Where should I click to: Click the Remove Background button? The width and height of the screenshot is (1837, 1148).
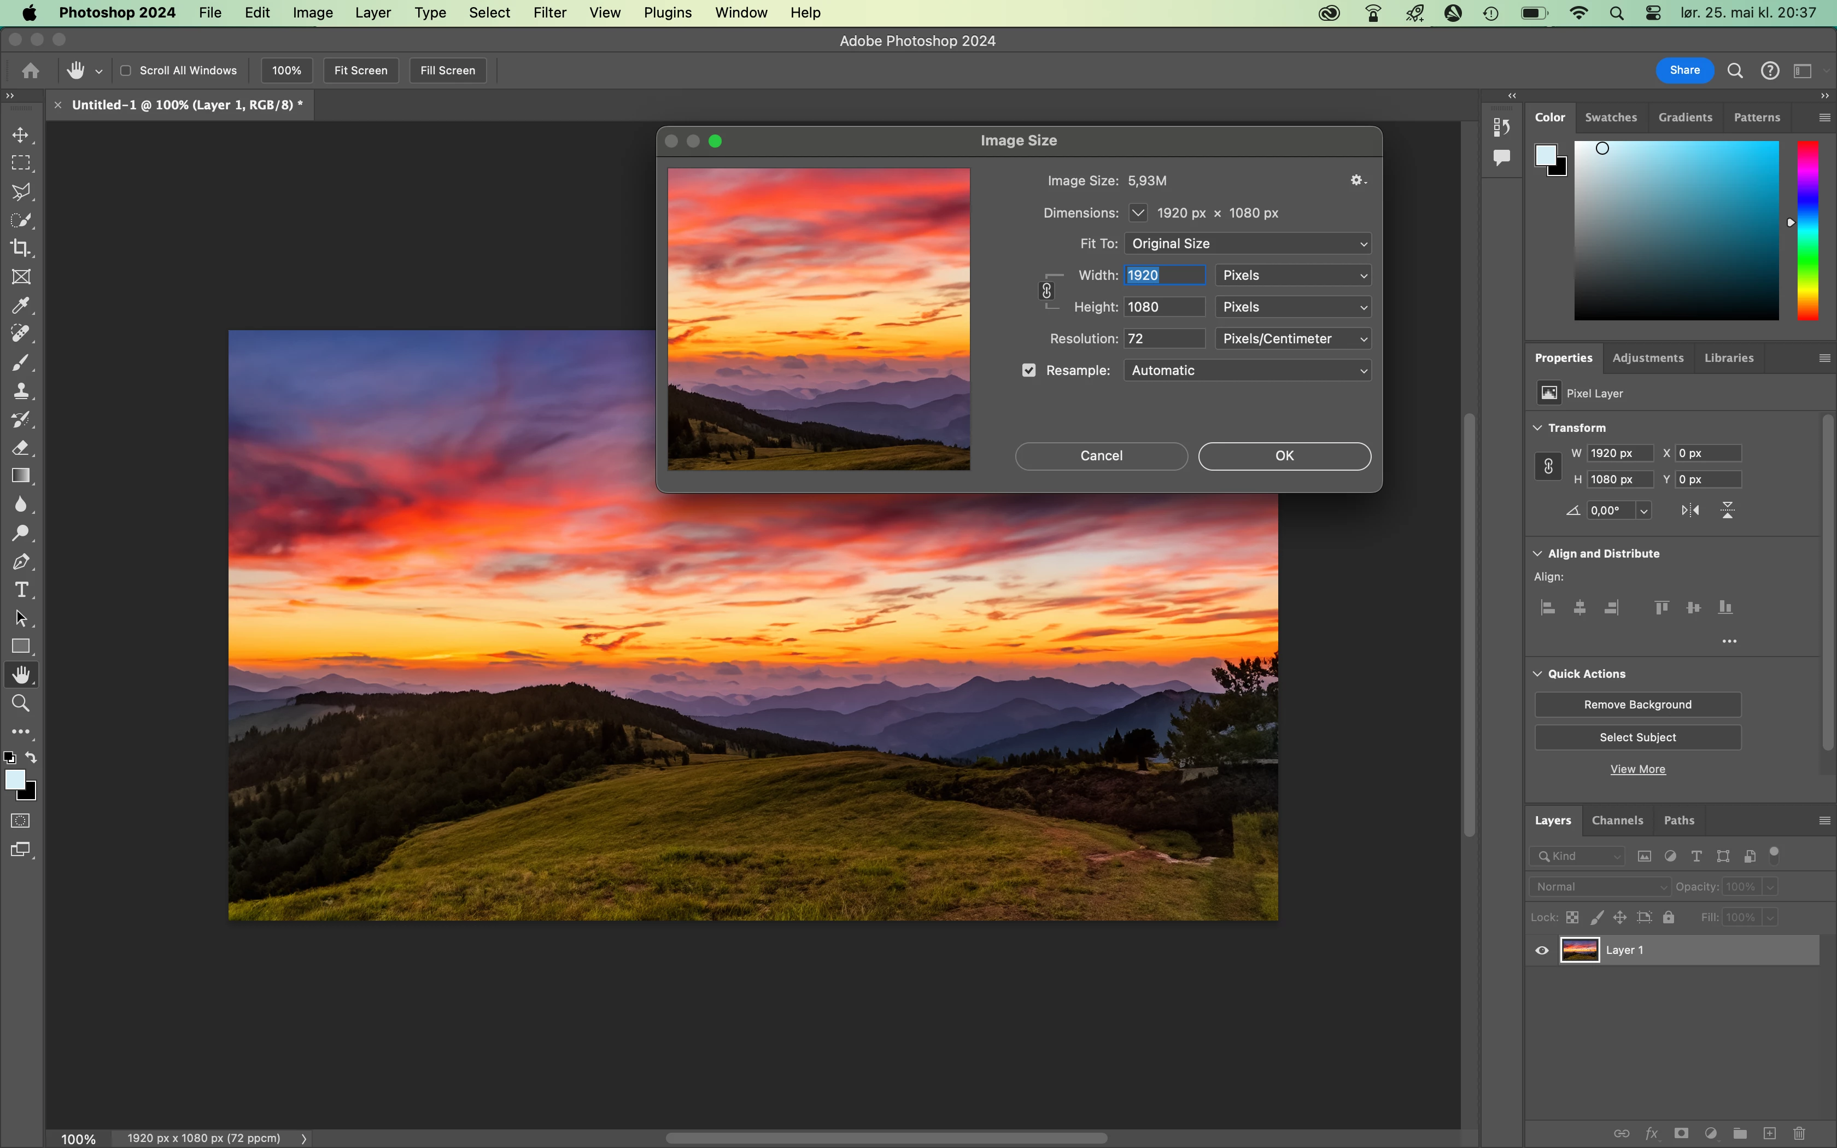1637,705
